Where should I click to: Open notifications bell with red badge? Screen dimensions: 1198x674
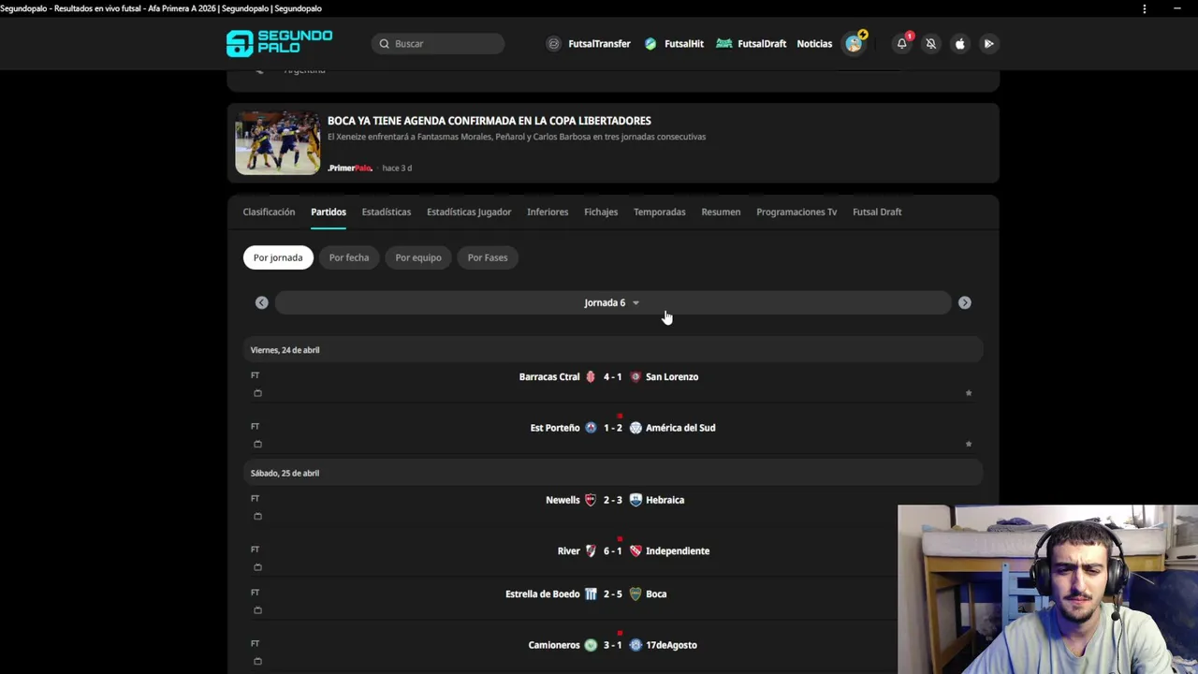pyautogui.click(x=902, y=43)
